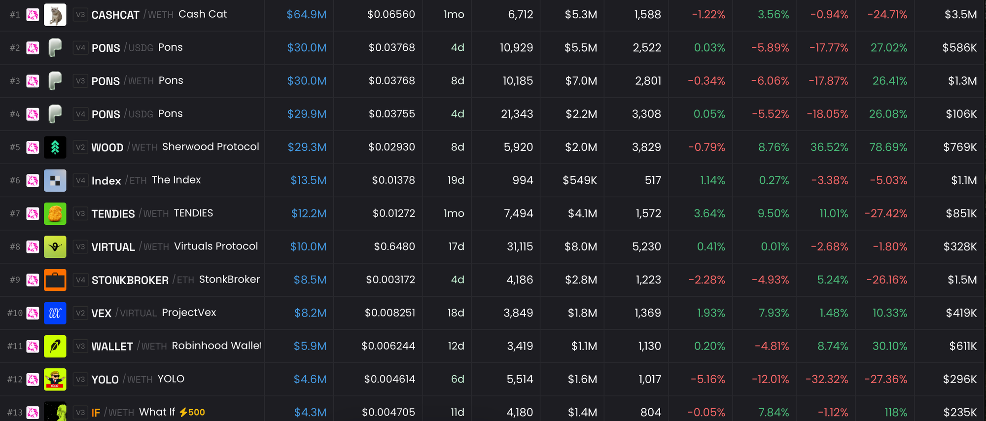Click the Uniswap icon in Index row
The image size is (986, 421).
(33, 180)
